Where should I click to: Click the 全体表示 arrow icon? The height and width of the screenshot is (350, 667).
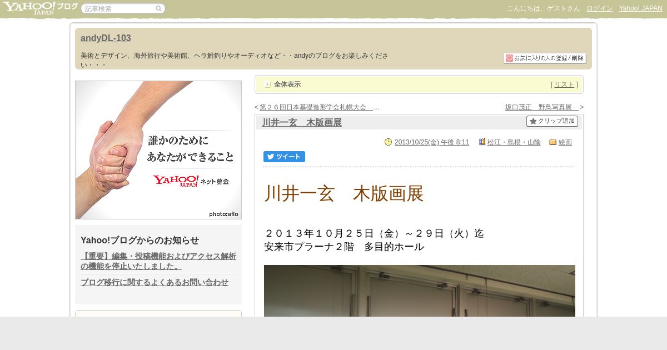267,84
